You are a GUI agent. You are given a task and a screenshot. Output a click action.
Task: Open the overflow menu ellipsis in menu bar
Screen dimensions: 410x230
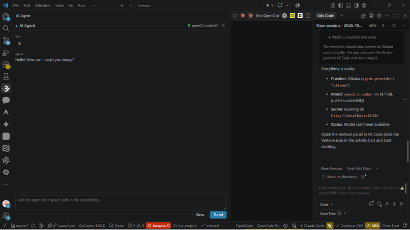[x=93, y=5]
